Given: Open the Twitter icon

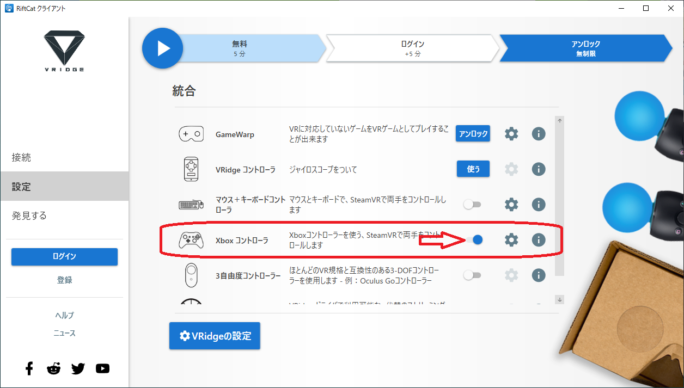Looking at the screenshot, I should click(78, 368).
